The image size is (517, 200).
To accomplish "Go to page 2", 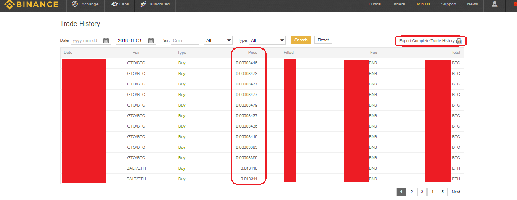I will coord(411,192).
